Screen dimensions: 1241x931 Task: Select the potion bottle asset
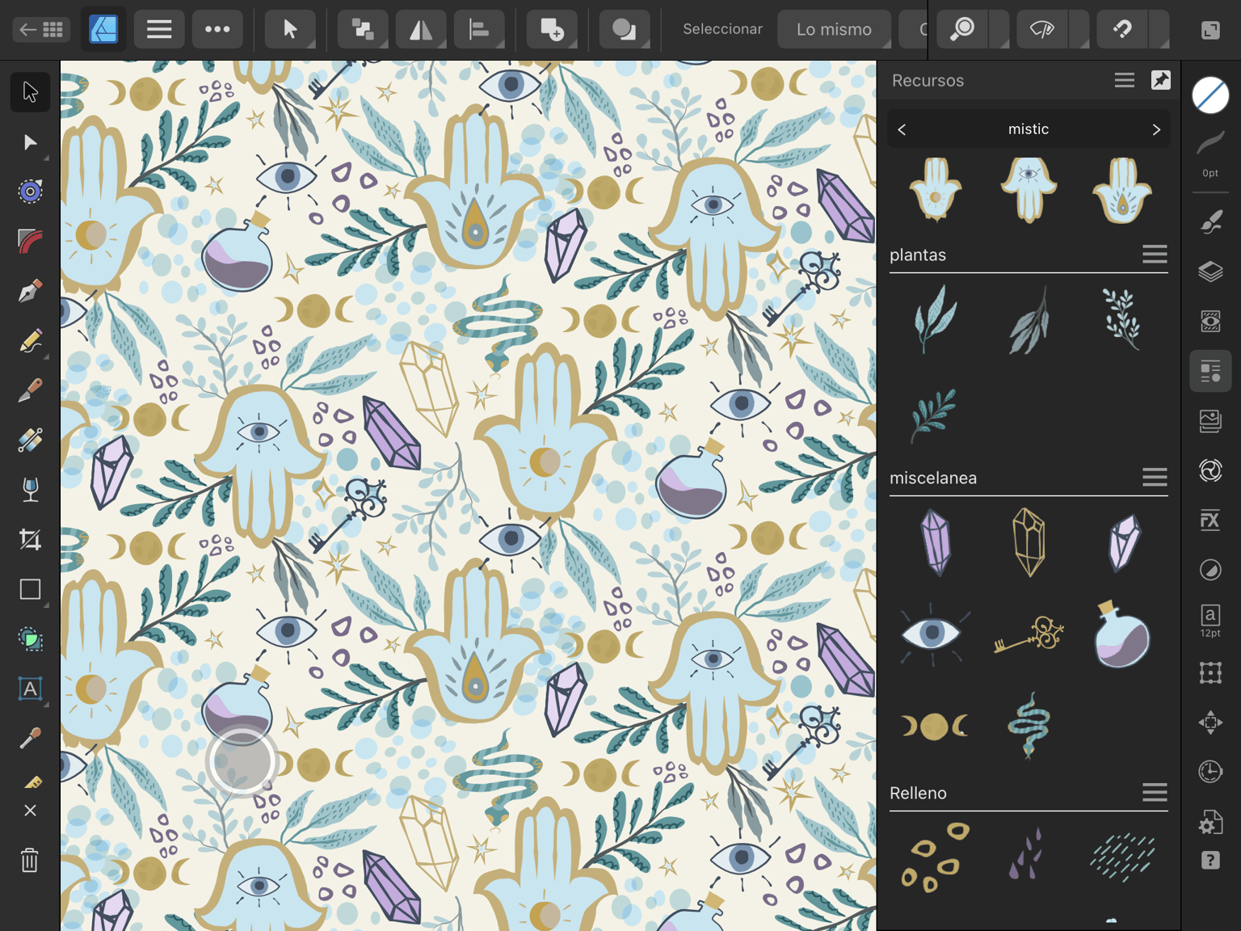[1121, 634]
